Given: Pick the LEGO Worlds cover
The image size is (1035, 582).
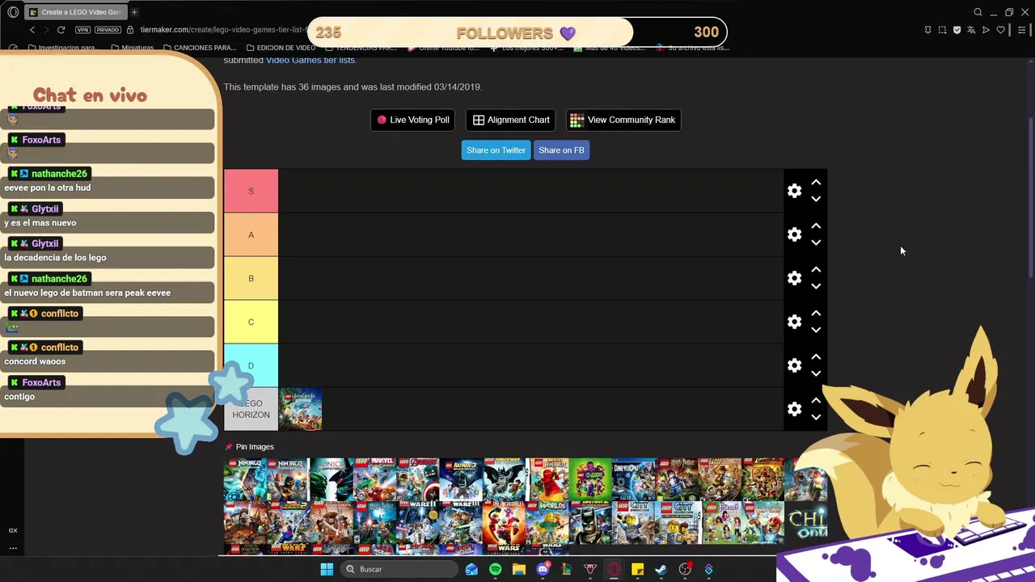Looking at the screenshot, I should [x=547, y=522].
